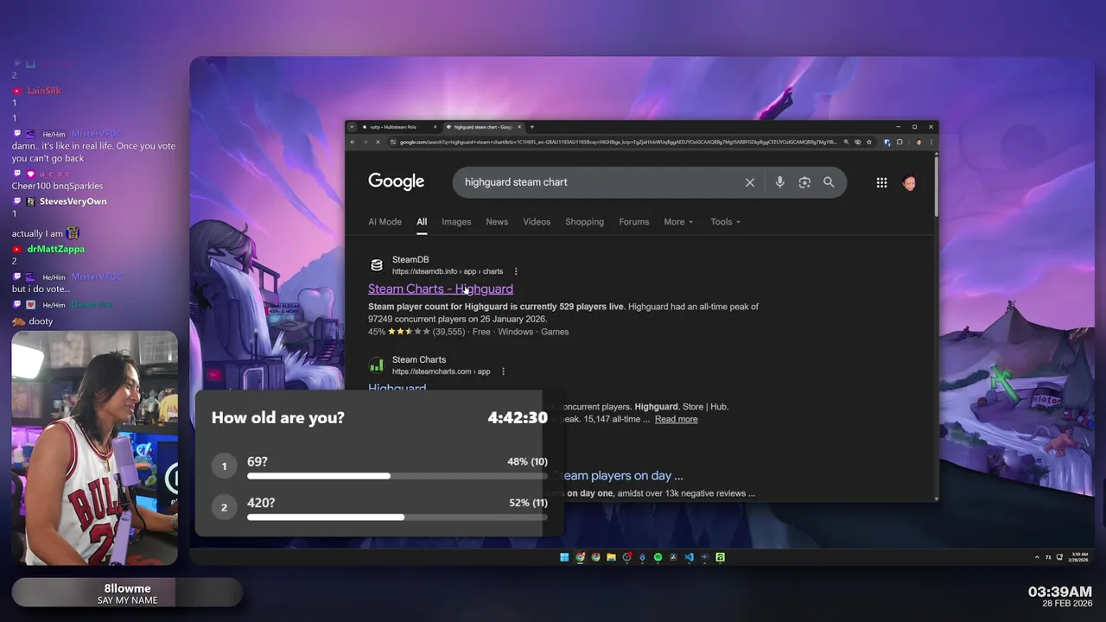Open Chrome extensions puzzle icon

tap(899, 142)
